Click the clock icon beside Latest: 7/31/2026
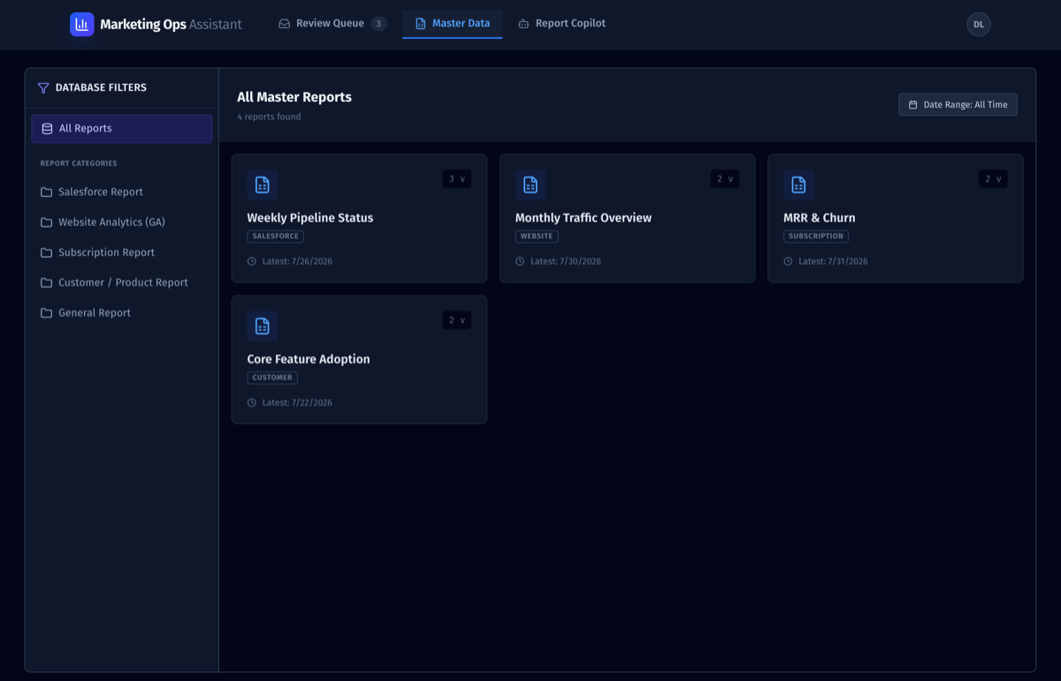 coord(788,261)
